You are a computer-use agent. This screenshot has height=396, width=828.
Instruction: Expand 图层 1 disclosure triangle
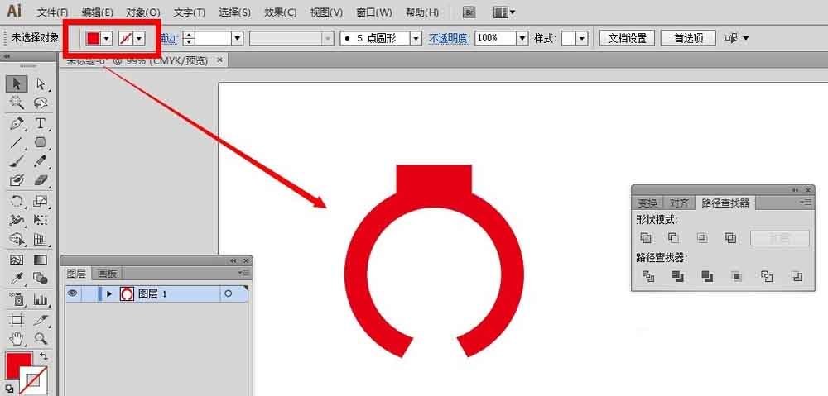tap(109, 293)
